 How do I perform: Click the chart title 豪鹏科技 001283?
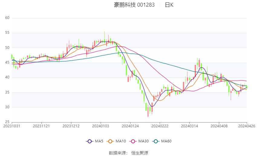(134, 5)
